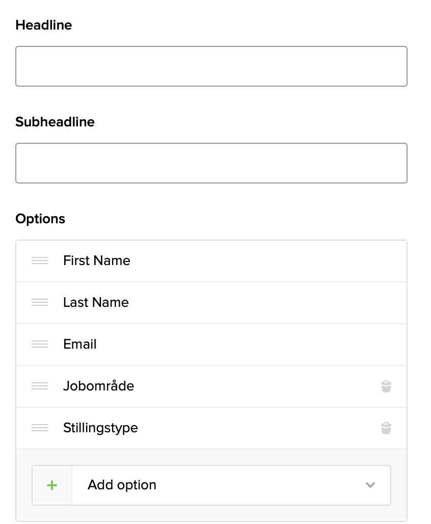Remove Stillingstype using its trash icon

[x=386, y=428]
